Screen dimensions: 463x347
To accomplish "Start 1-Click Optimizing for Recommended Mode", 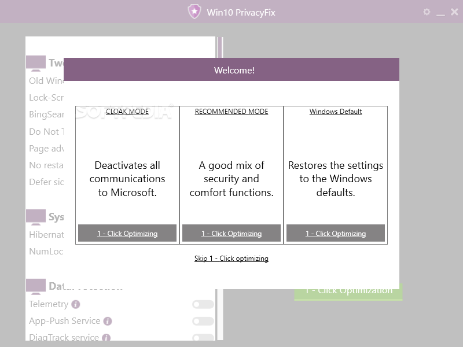I will pyautogui.click(x=231, y=233).
